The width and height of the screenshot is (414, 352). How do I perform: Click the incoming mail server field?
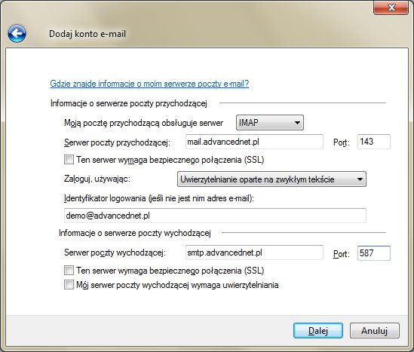[254, 142]
